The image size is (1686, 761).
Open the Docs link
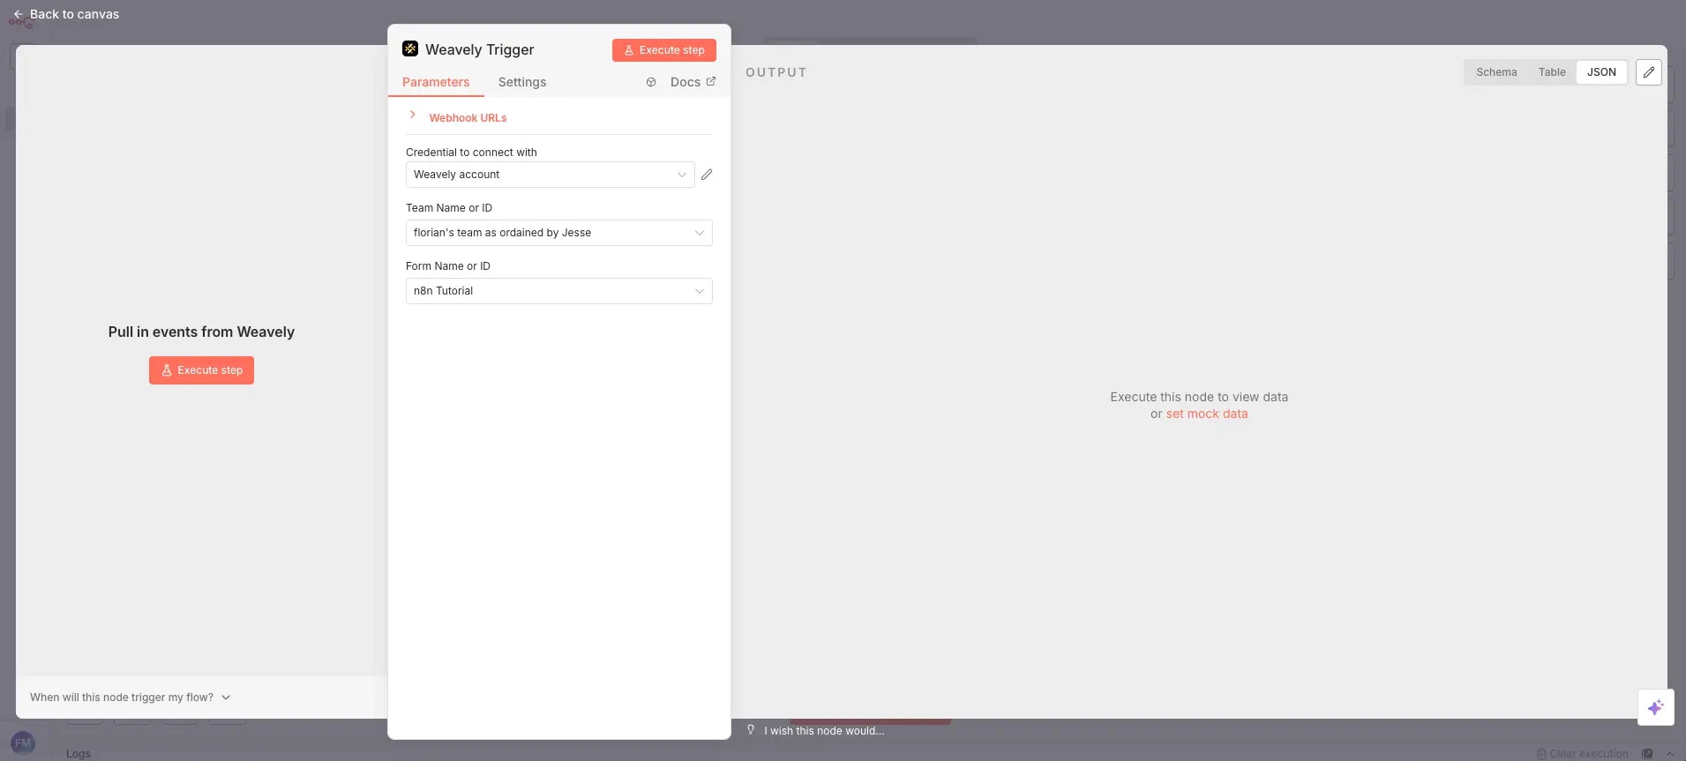point(693,82)
